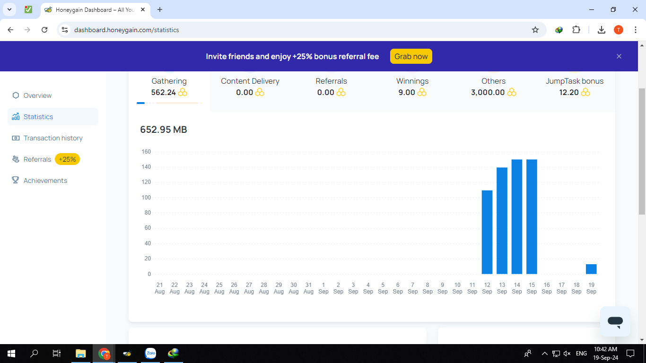This screenshot has height=363, width=646.
Task: Click the pinned green checkmark tab
Action: coord(28,9)
